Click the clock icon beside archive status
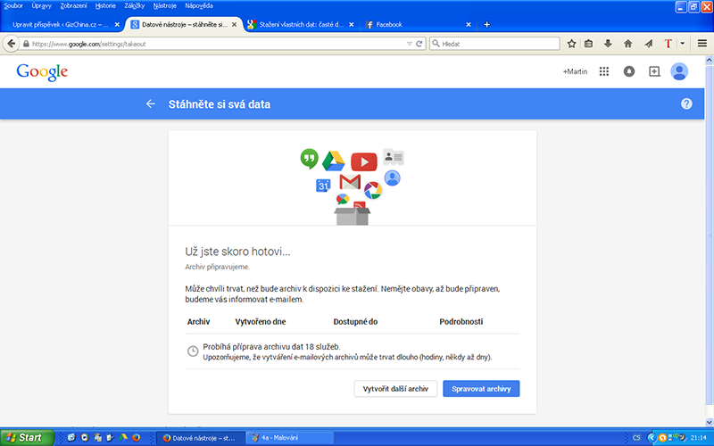 click(193, 351)
